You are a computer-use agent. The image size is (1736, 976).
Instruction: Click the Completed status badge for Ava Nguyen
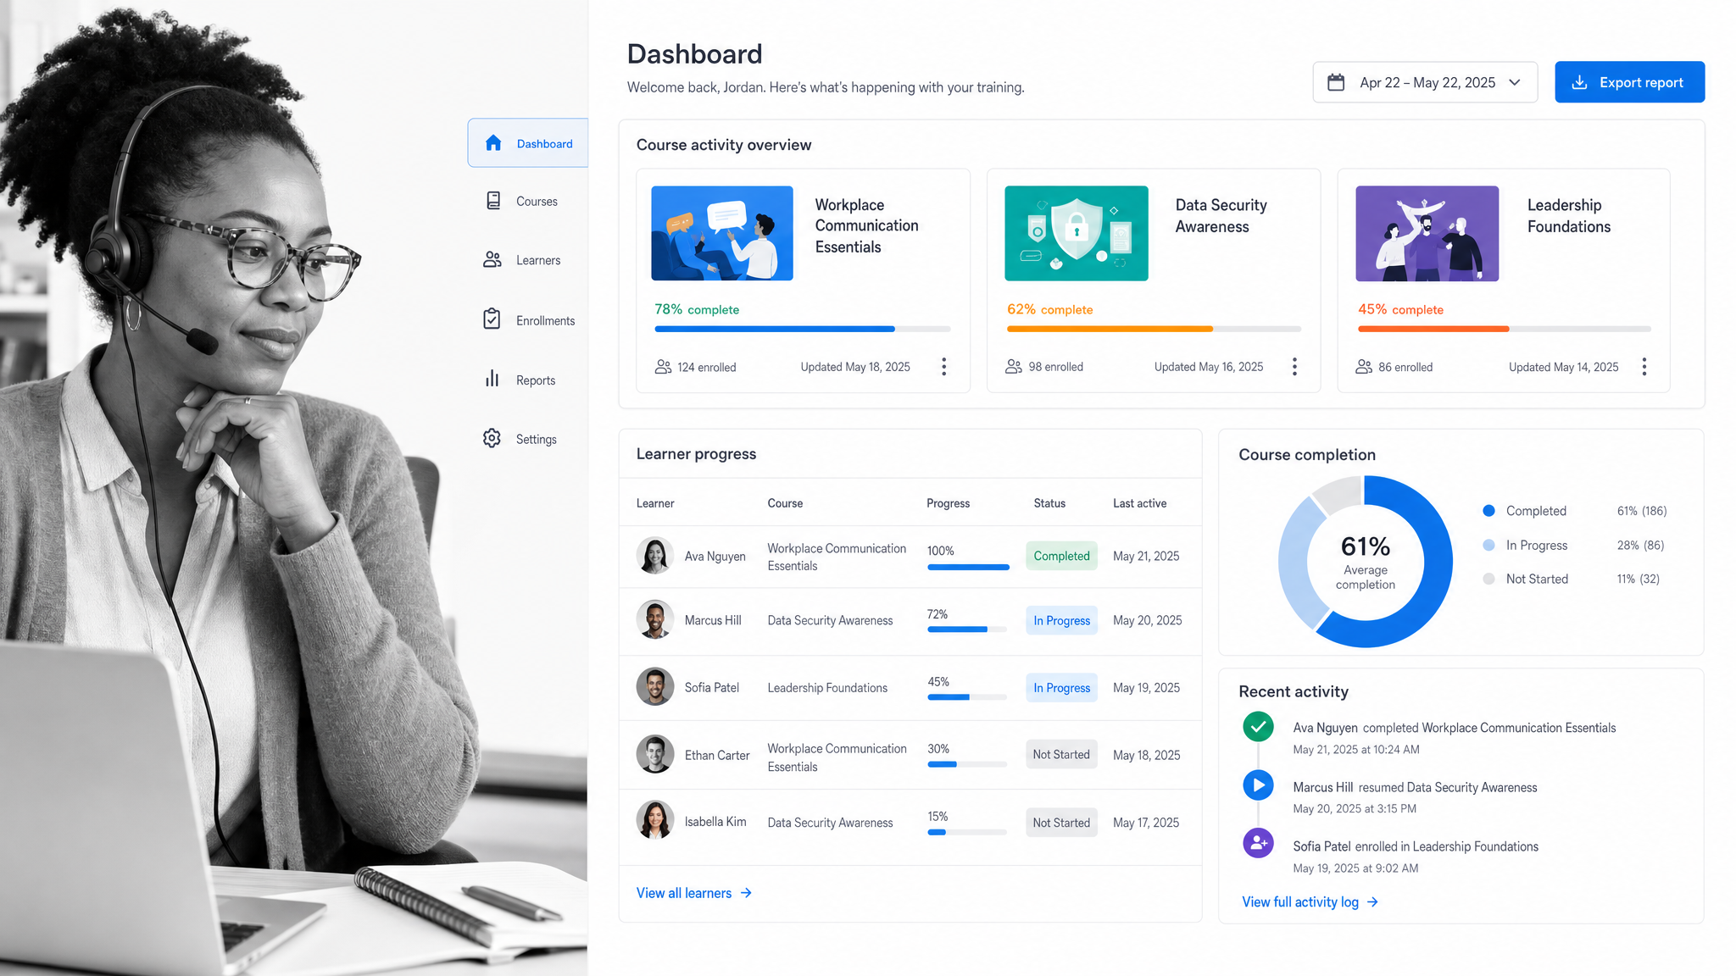[x=1061, y=556]
